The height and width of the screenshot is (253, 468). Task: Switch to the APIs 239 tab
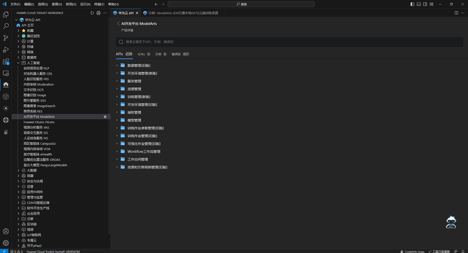click(124, 54)
